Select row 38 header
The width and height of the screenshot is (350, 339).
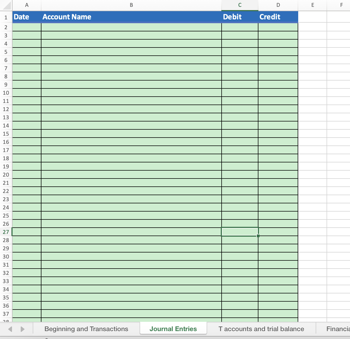pos(6,322)
